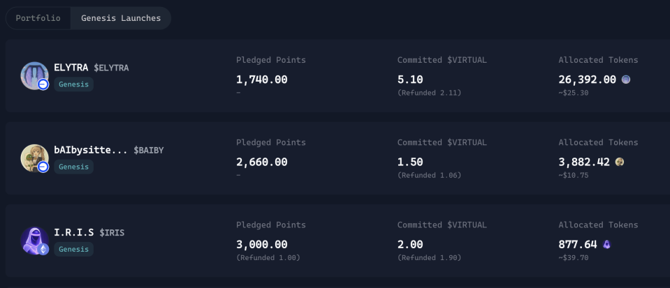Click the IRIS token icon beside 877.64

point(606,245)
